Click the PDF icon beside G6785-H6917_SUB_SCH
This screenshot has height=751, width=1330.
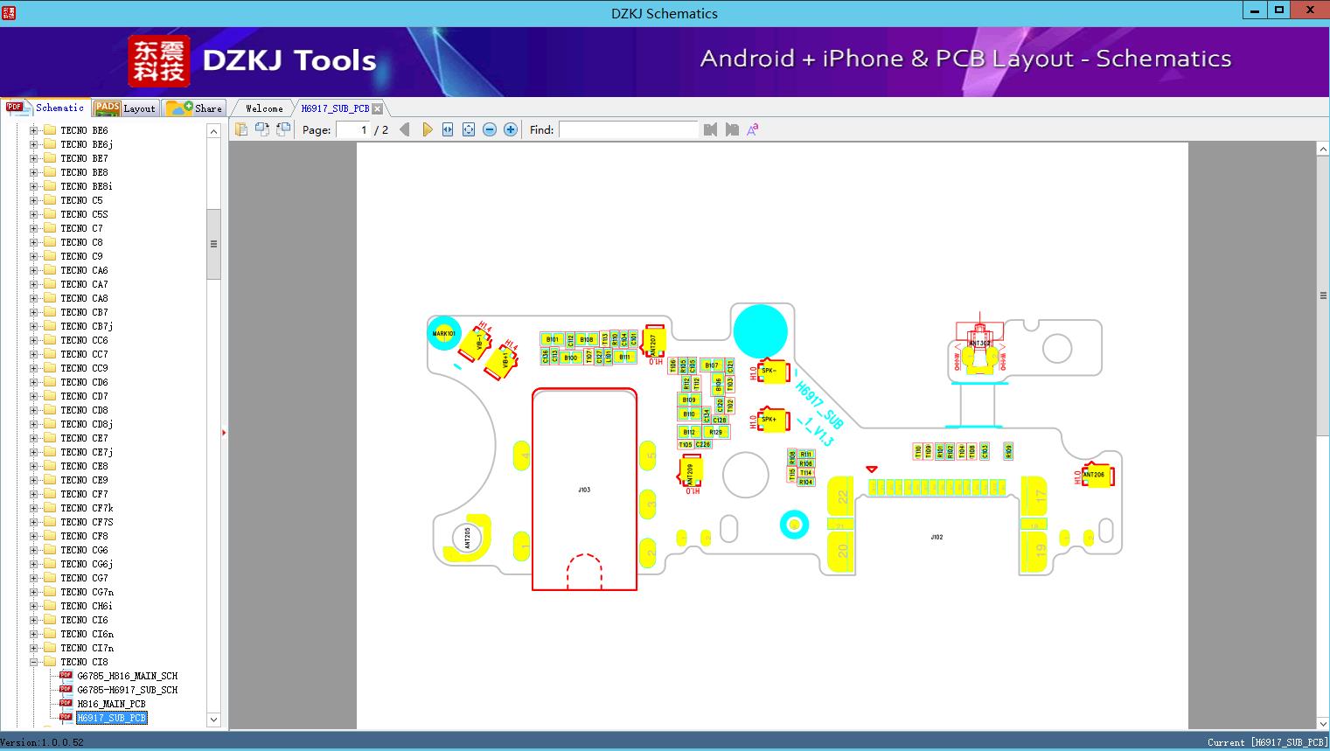pyautogui.click(x=66, y=689)
